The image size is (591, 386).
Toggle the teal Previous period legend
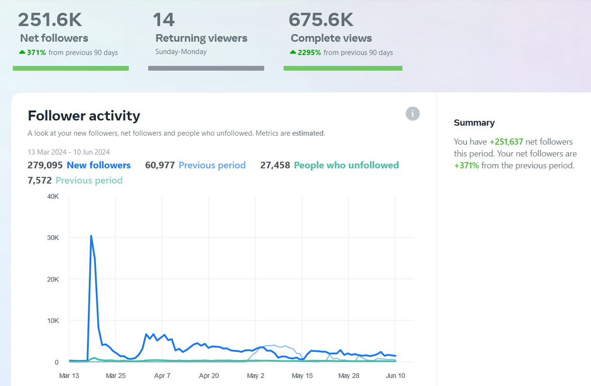(89, 180)
